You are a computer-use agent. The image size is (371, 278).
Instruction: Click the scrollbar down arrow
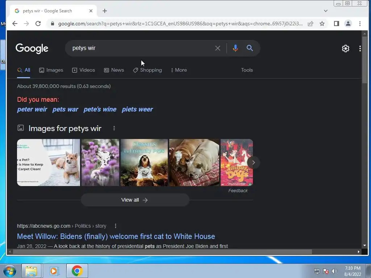[364, 246]
